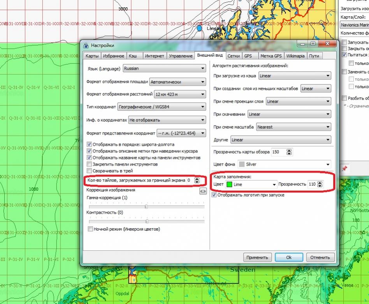This screenshot has width=369, height=304.
Task: Enable the Ночной режим (Инверсия цветов) checkbox
Action: (x=90, y=229)
